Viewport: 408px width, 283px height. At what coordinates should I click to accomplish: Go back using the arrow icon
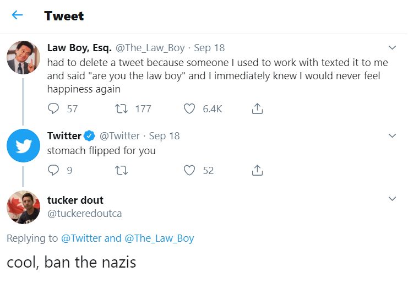coord(18,15)
